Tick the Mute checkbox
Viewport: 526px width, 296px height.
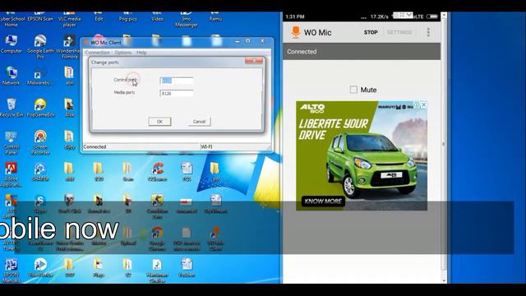(x=353, y=90)
